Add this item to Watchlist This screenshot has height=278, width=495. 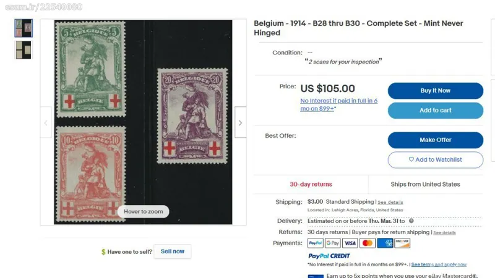coord(436,160)
